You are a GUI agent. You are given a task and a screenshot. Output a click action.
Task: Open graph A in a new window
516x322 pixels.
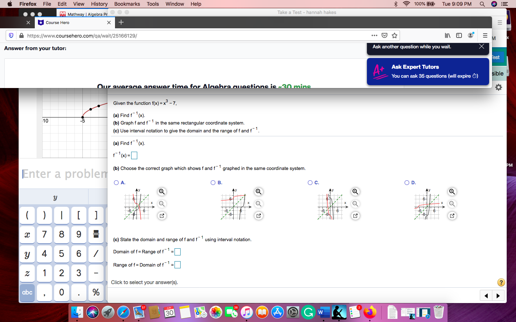pos(162,216)
